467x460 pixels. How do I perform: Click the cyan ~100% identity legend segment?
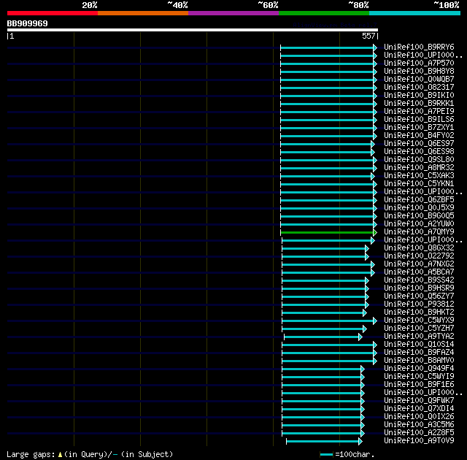[415, 13]
